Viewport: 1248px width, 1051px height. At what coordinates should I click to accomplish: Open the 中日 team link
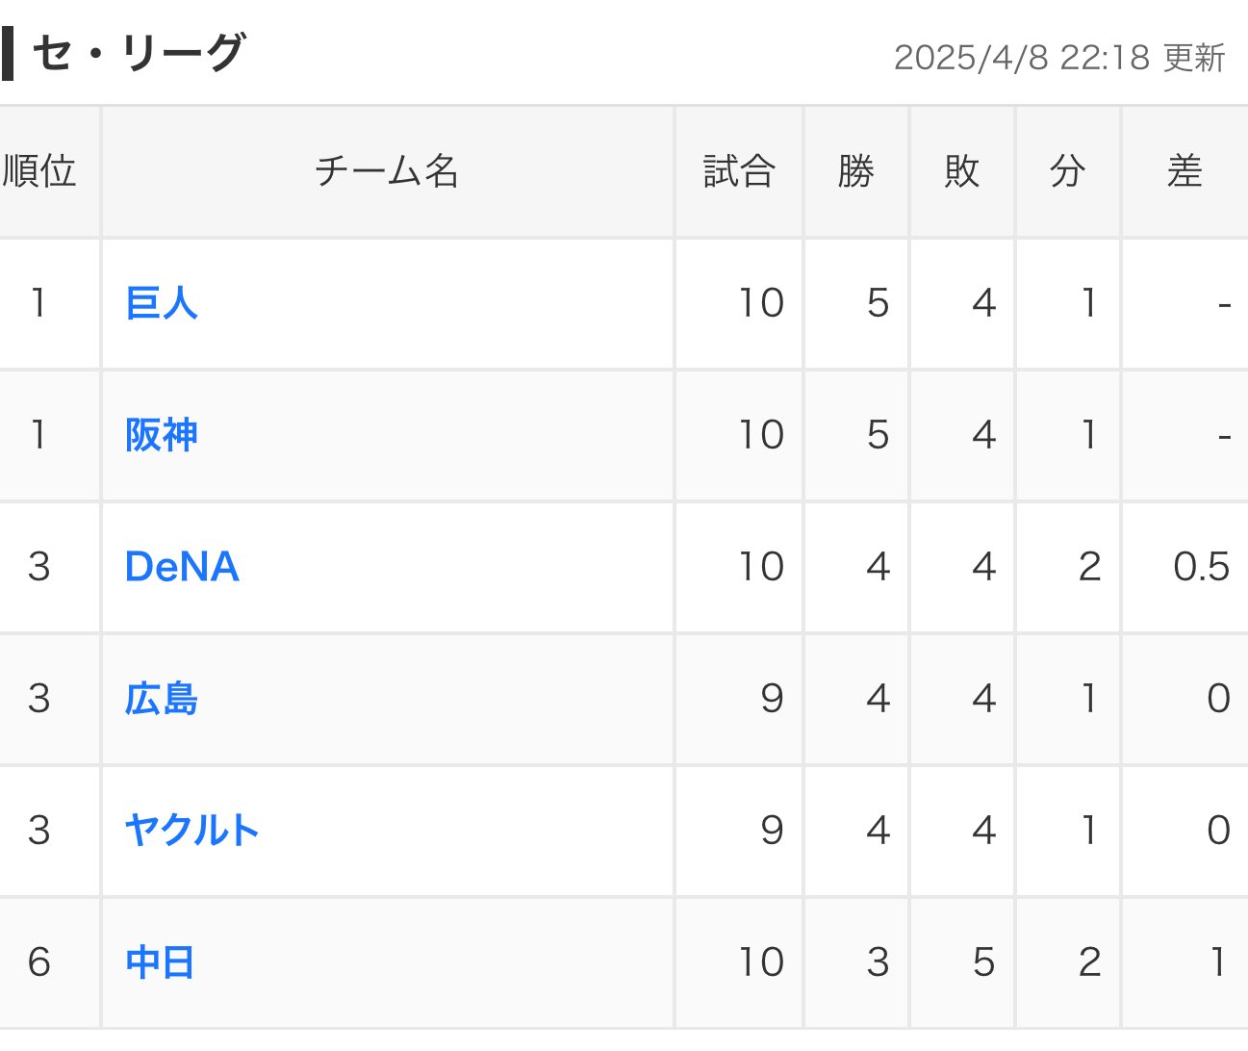pyautogui.click(x=160, y=961)
